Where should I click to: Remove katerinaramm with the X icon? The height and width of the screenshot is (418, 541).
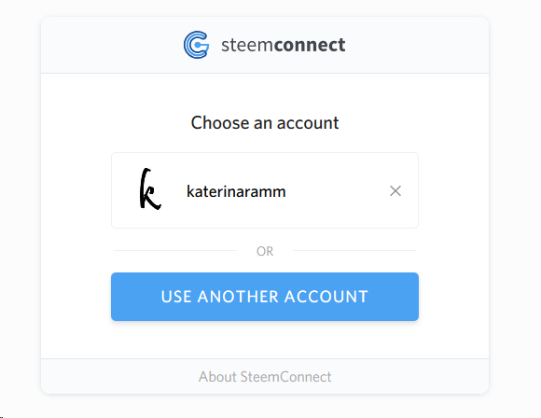tap(395, 191)
